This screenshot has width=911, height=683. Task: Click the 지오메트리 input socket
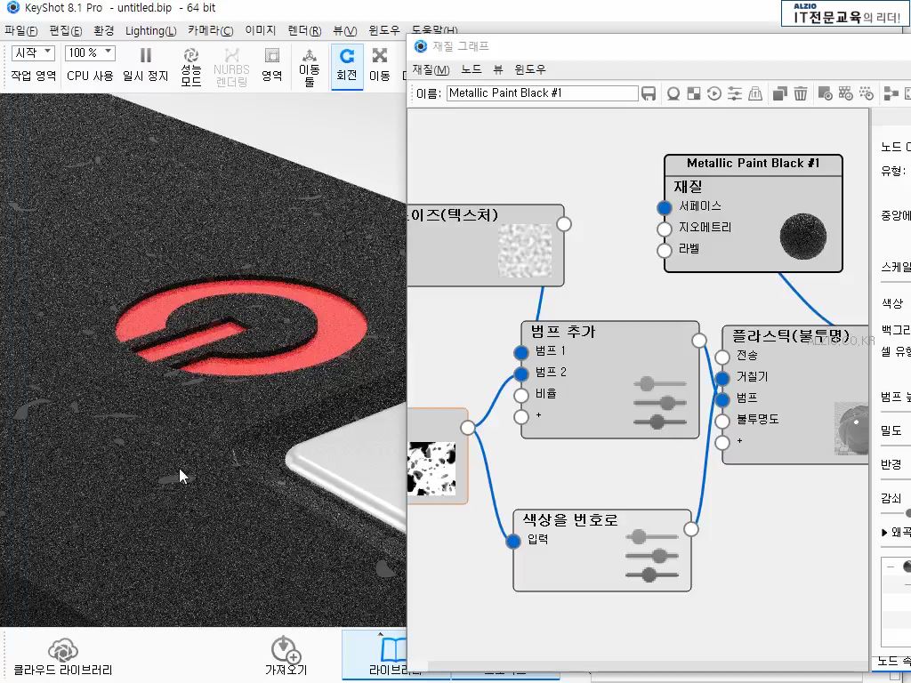[x=665, y=229]
